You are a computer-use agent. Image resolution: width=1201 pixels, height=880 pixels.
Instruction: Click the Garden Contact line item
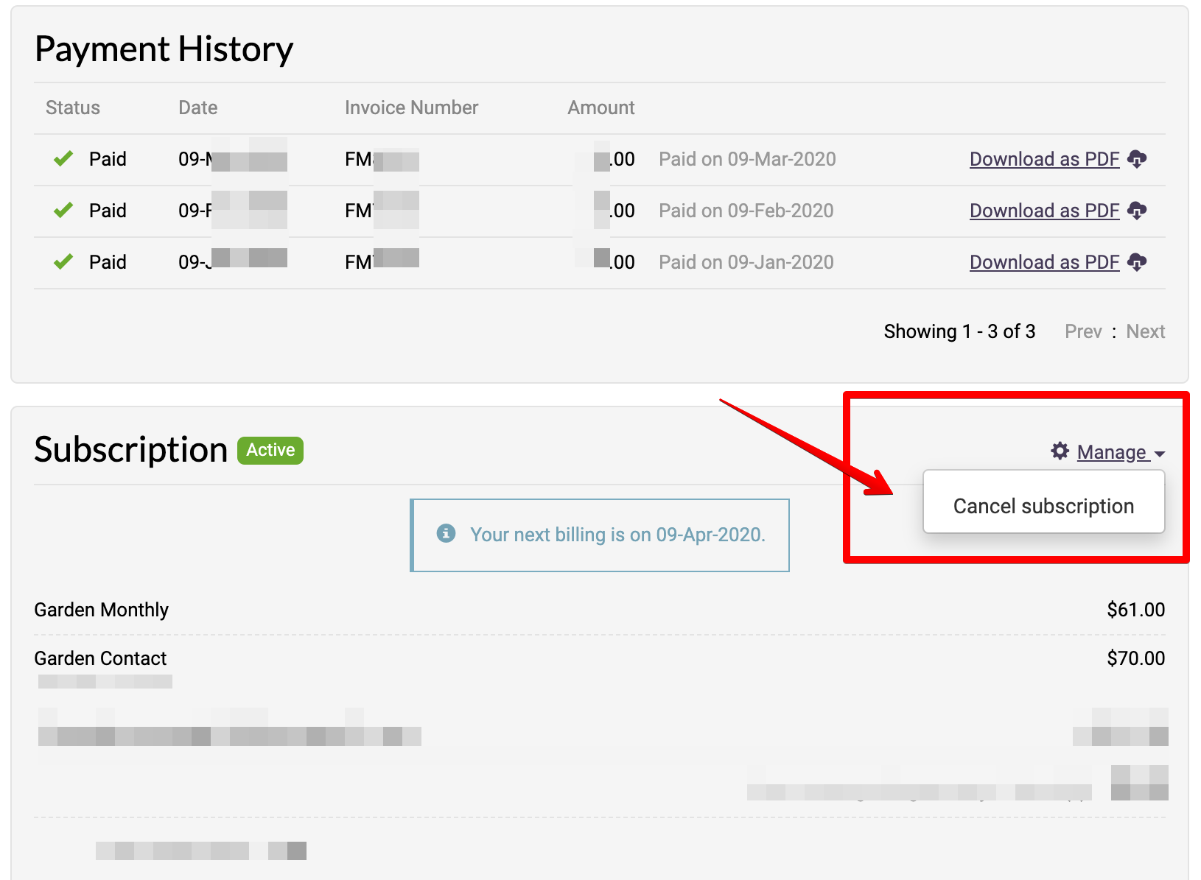(100, 658)
